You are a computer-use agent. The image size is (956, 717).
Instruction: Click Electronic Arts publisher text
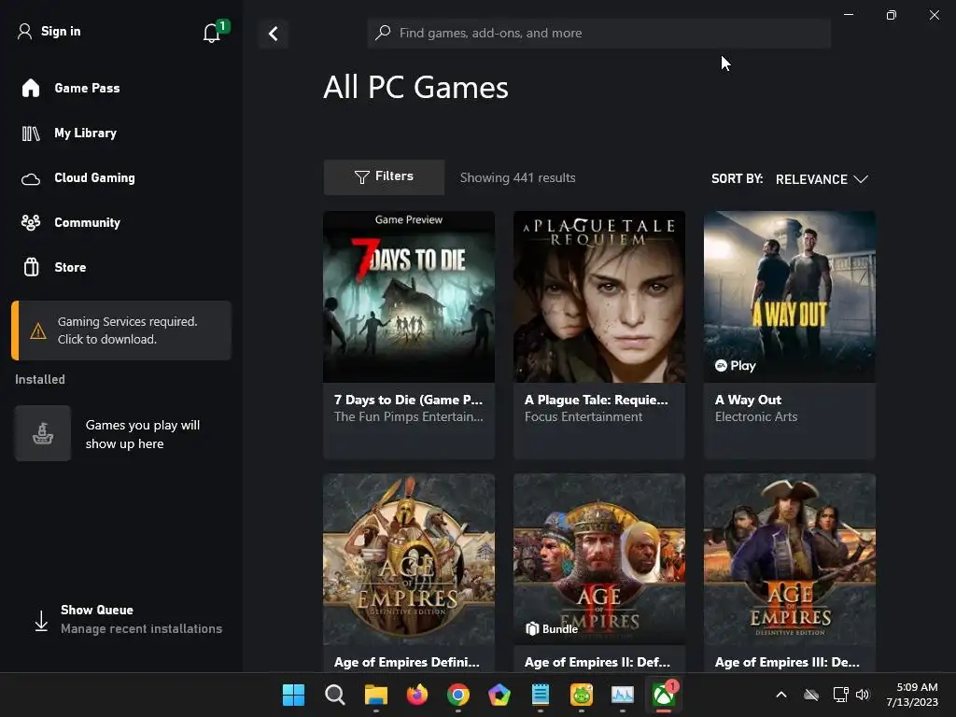pyautogui.click(x=756, y=416)
